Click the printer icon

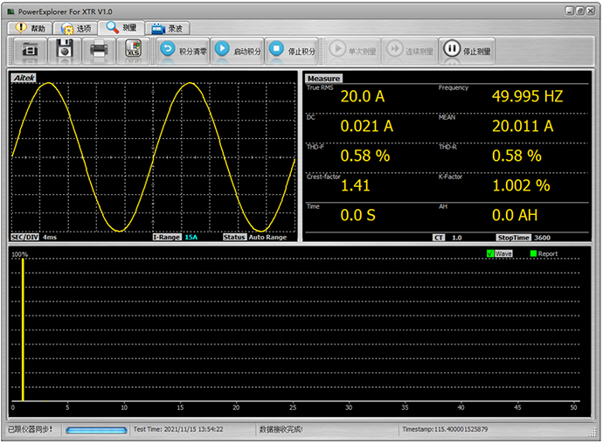99,50
